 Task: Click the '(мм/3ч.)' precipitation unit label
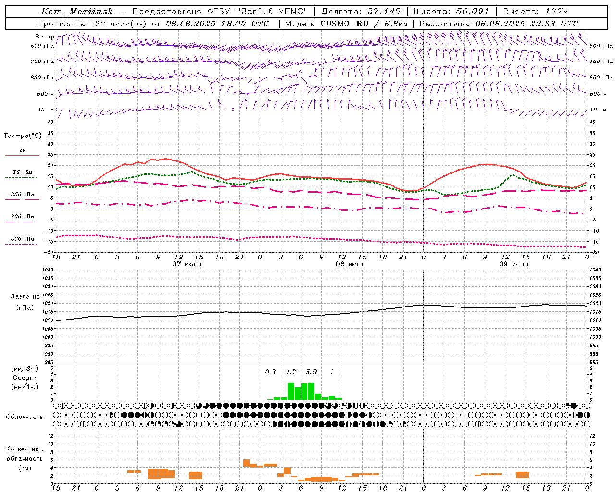[25, 369]
